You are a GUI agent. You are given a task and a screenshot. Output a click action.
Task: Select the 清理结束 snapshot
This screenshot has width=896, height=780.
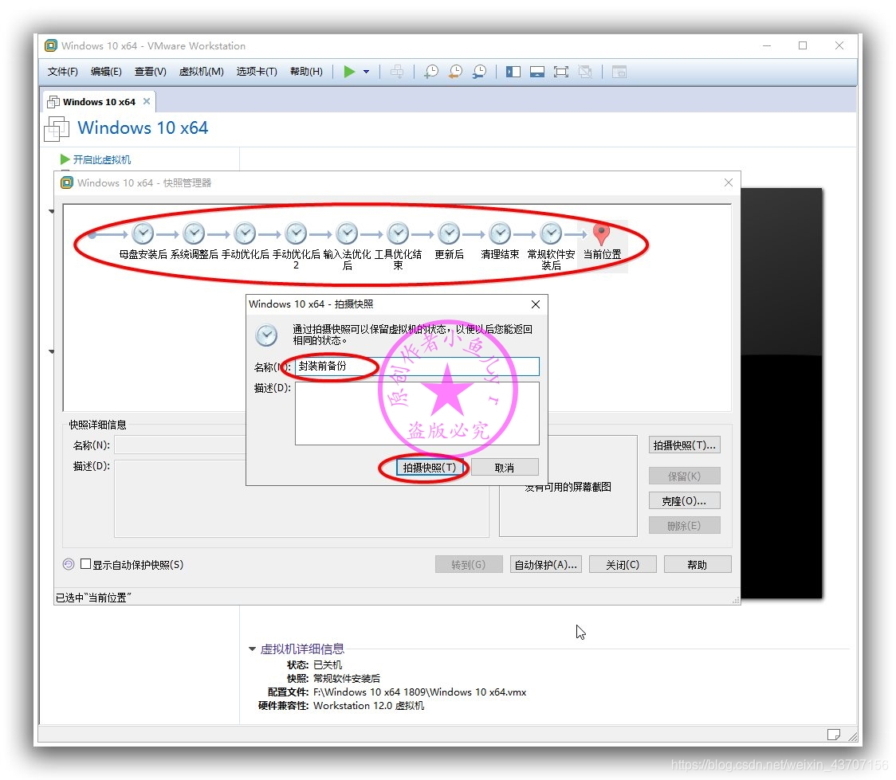tap(499, 233)
